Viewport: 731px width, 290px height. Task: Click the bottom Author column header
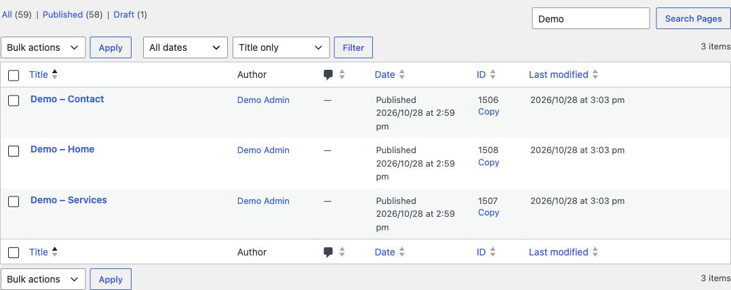point(252,252)
